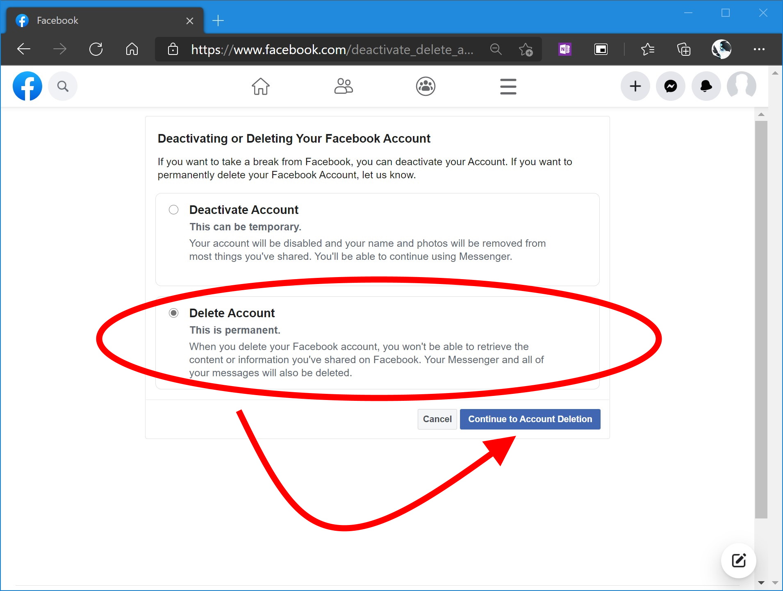Open Facebook search with the magnifier icon
The image size is (783, 591).
pos(63,86)
